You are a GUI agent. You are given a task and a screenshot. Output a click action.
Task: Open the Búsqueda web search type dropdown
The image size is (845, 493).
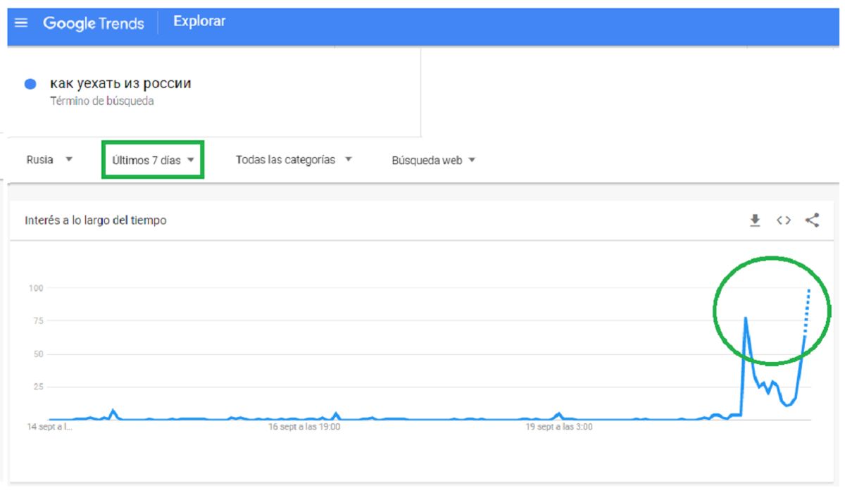point(433,160)
